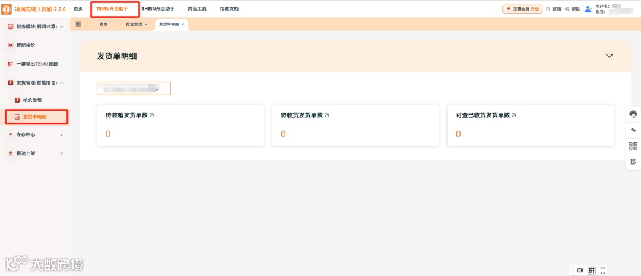This screenshot has width=641, height=276.
Task: Expand the 库存中心 chevron
Action: click(62, 134)
